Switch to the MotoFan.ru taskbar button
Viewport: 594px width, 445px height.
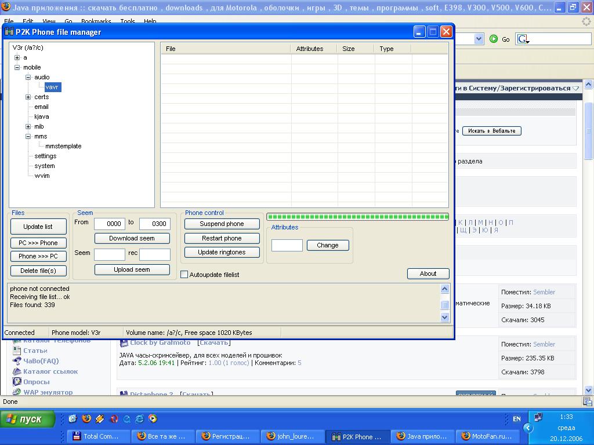point(488,436)
